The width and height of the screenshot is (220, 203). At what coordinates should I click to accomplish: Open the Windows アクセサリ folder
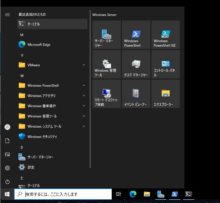tap(52, 95)
